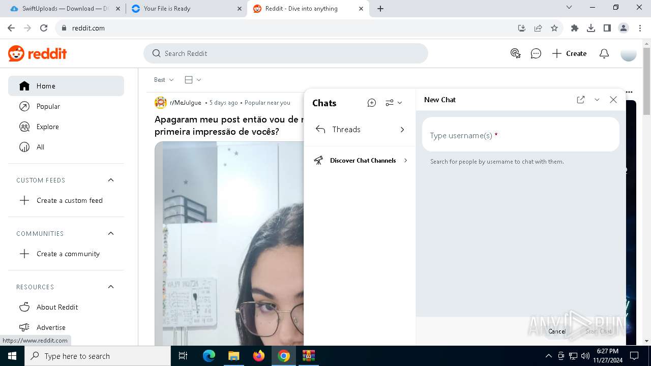The width and height of the screenshot is (651, 366).
Task: Cancel the new chat
Action: coord(557,331)
